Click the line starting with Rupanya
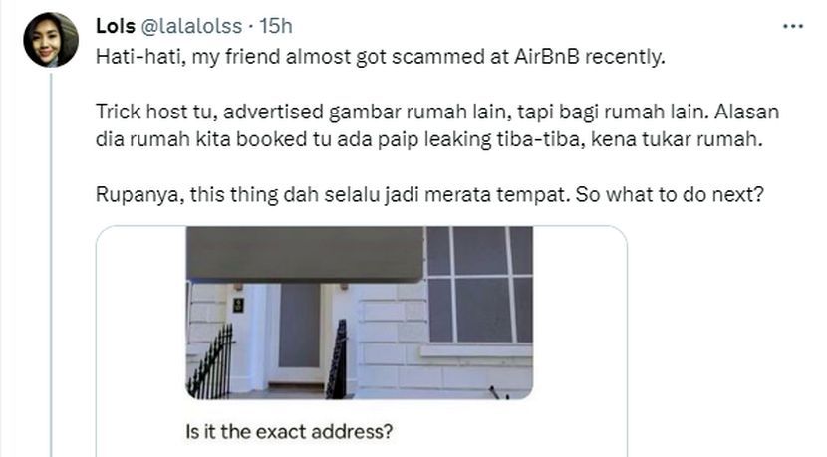 click(x=429, y=195)
